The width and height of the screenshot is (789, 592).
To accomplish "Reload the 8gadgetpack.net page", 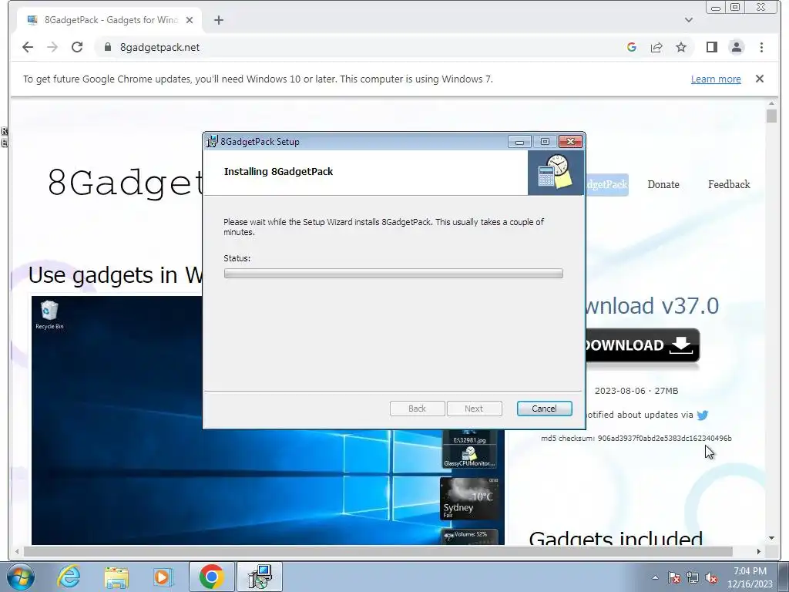I will pos(77,47).
